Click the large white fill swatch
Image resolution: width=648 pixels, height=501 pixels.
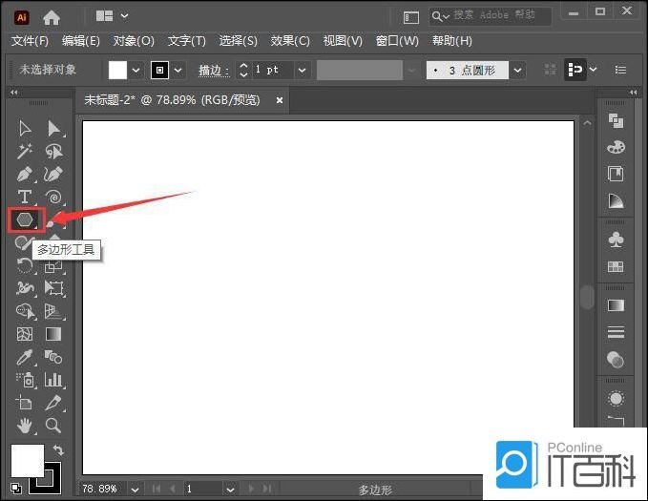pos(28,461)
